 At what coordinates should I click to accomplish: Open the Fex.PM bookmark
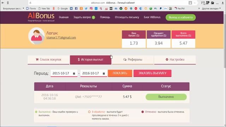tap(179, 8)
